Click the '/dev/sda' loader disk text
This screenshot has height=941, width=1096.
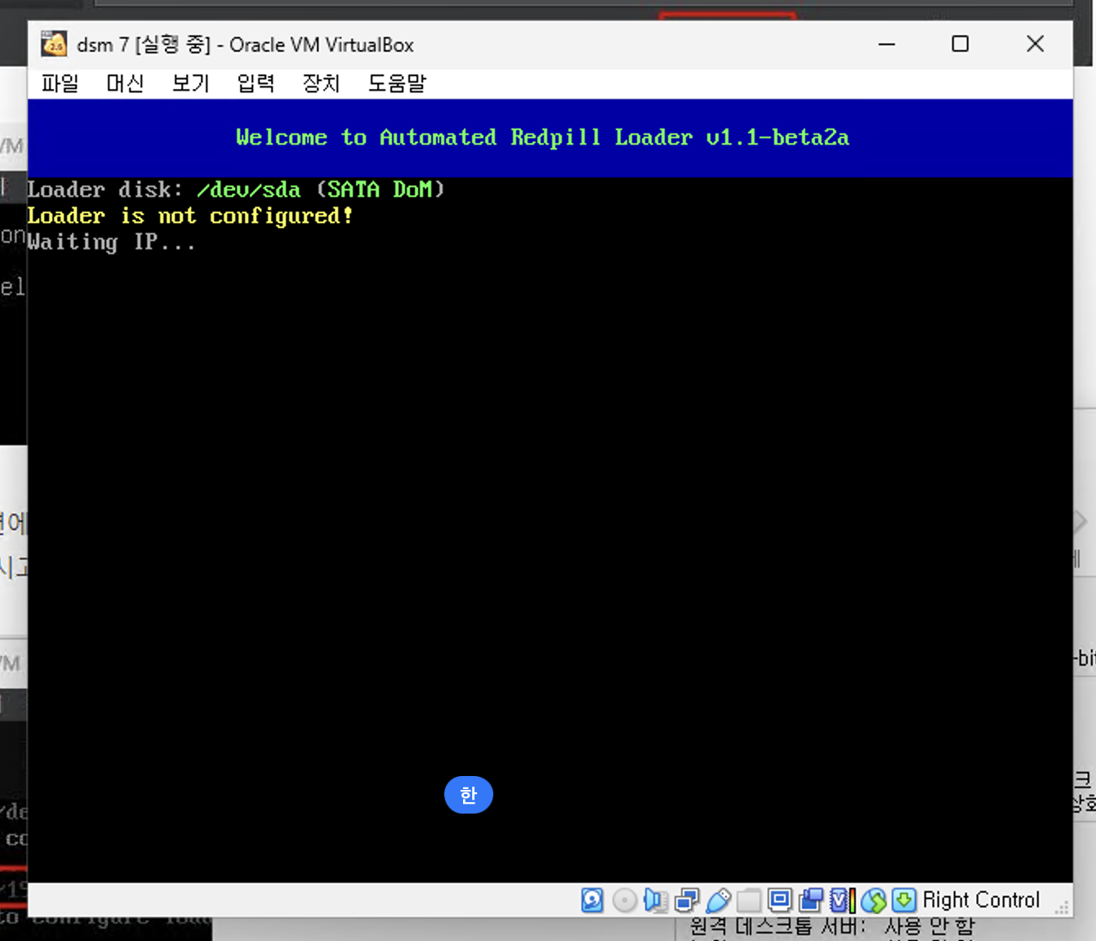pyautogui.click(x=248, y=190)
